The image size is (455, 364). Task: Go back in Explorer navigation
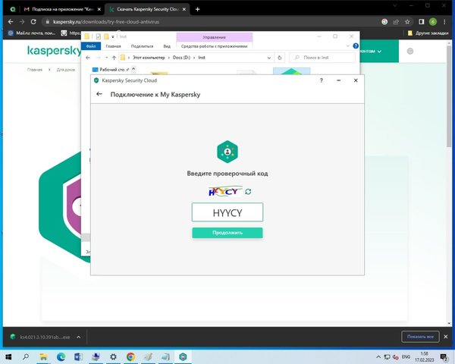point(88,58)
